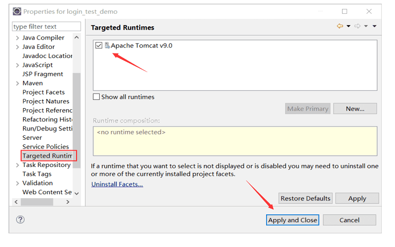Click the tree scroll-left arrow
395x247 pixels.
pos(17,202)
